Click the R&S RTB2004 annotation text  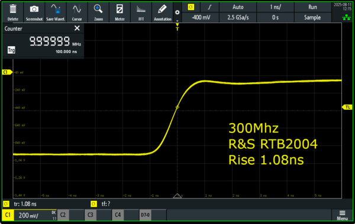pyautogui.click(x=273, y=144)
